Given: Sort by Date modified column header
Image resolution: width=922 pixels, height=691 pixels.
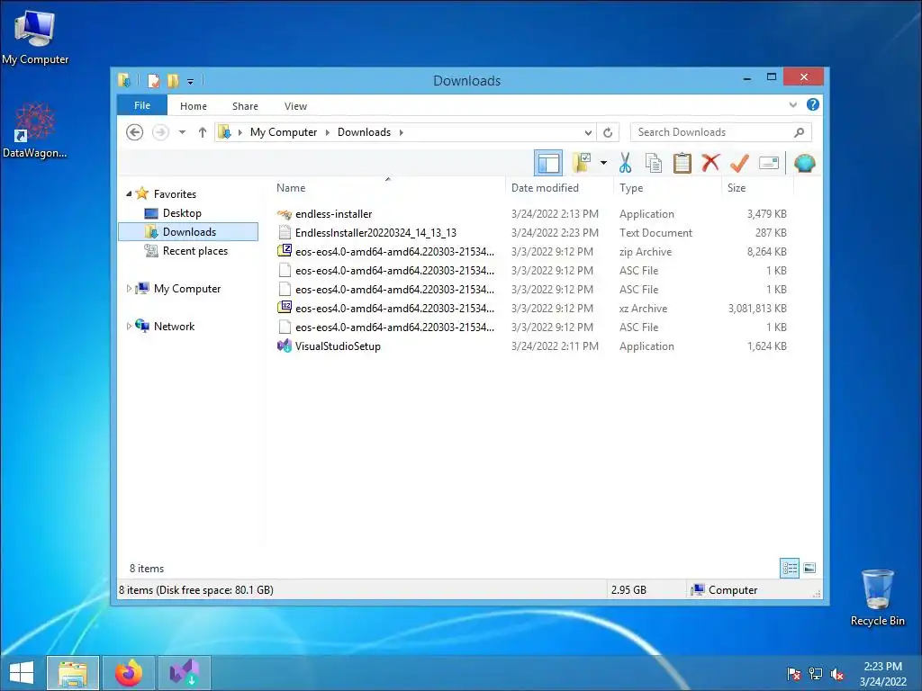Looking at the screenshot, I should click(x=545, y=188).
